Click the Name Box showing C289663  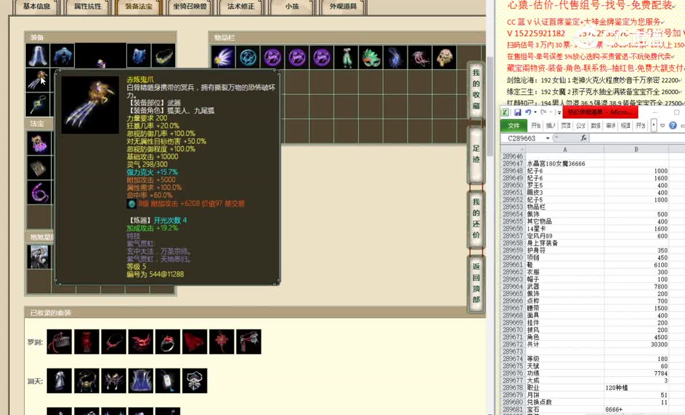[522, 138]
